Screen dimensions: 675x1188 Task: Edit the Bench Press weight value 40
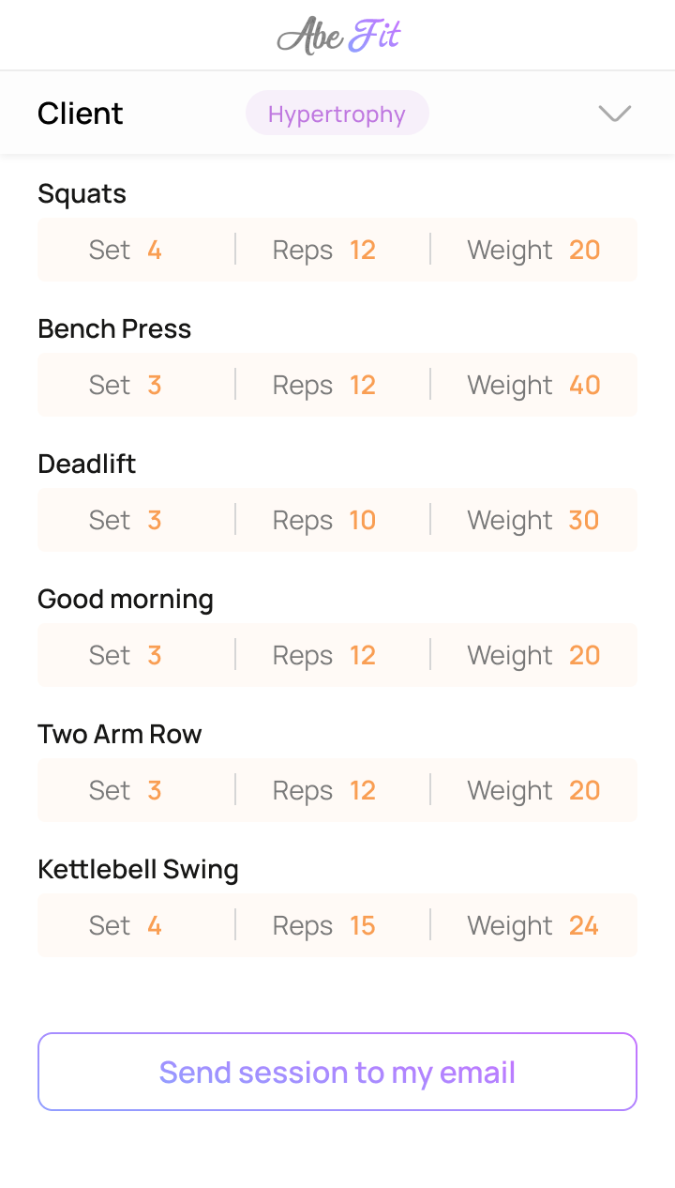584,385
